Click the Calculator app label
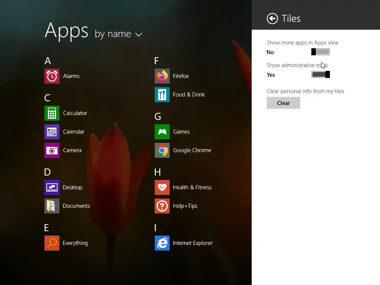 click(x=75, y=113)
